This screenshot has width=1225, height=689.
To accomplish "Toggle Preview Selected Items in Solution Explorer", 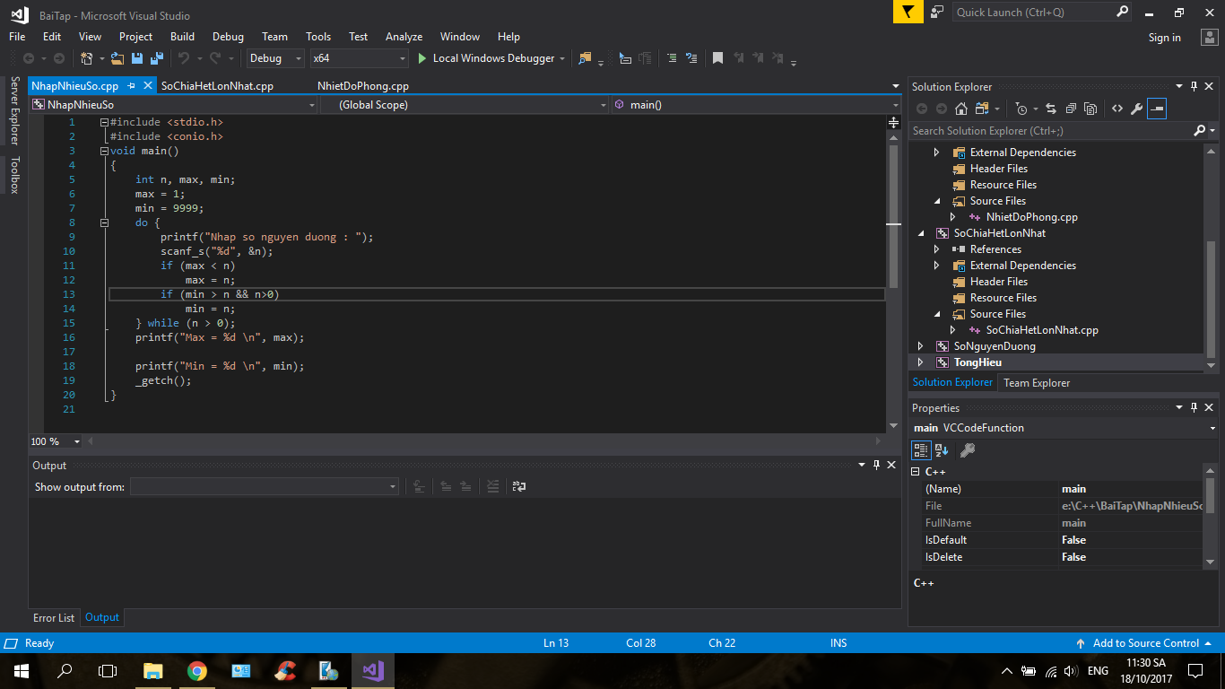I will tap(1157, 109).
